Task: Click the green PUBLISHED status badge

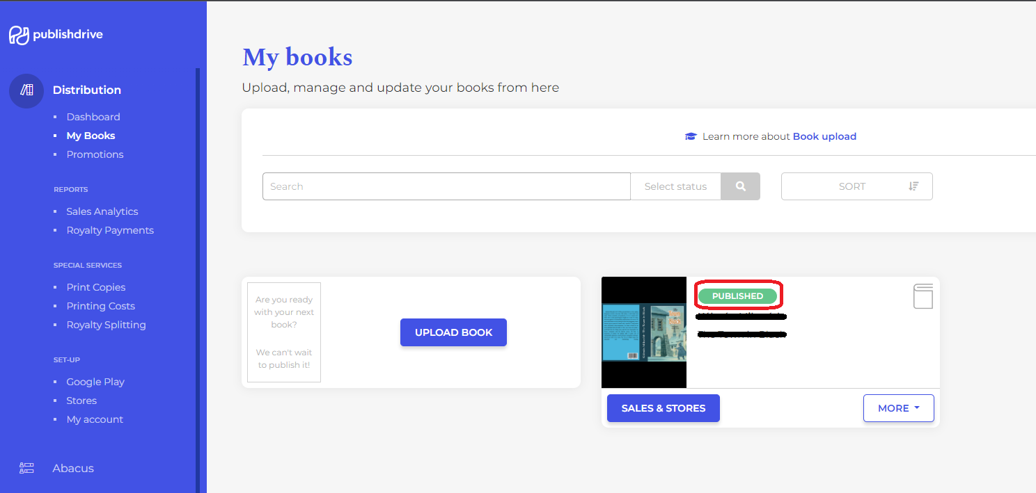Action: (738, 296)
